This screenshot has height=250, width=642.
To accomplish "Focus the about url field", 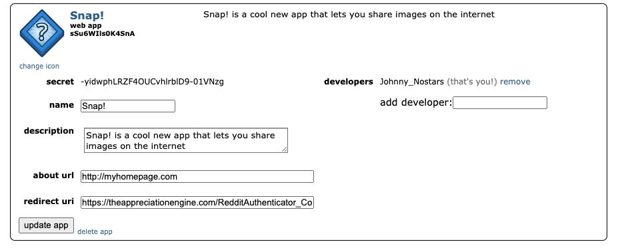I will click(197, 176).
